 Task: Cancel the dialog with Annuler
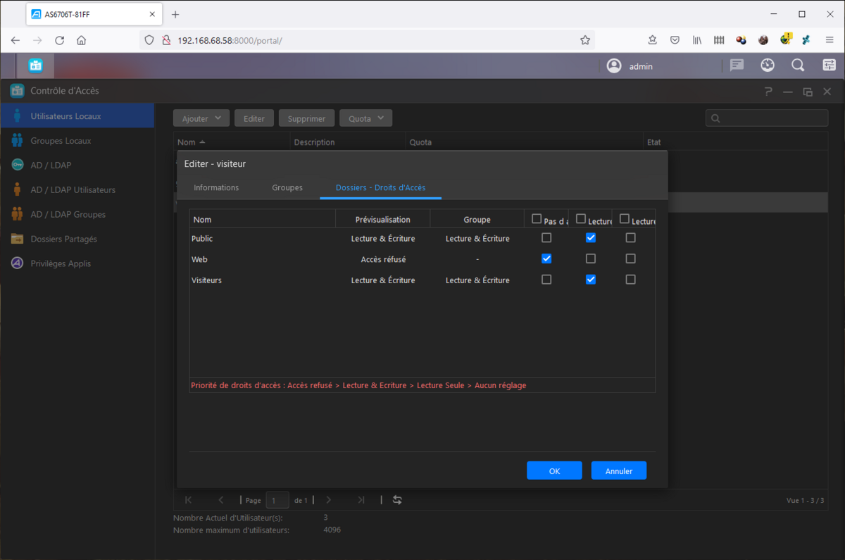[x=619, y=471]
